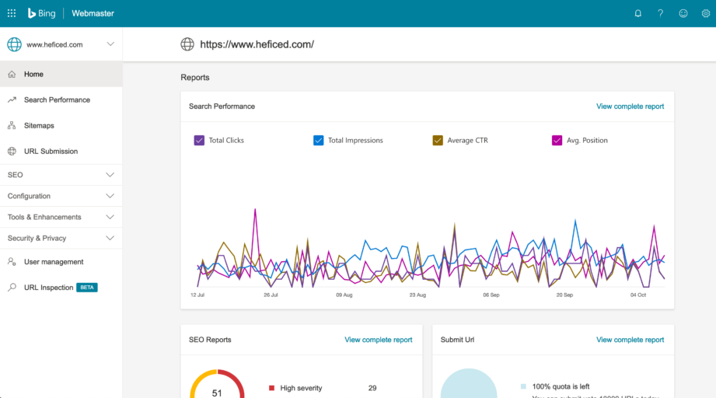Viewport: 716px width, 398px height.
Task: Click the 23 Aug axis label
Action: pyautogui.click(x=417, y=295)
